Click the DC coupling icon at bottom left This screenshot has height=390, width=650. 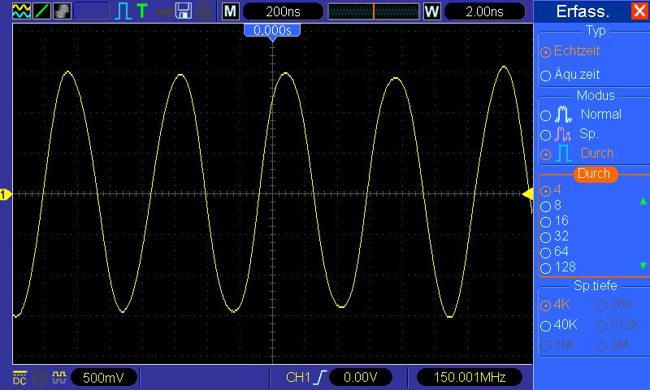pos(19,377)
